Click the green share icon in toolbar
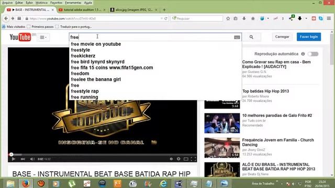 tap(292, 18)
